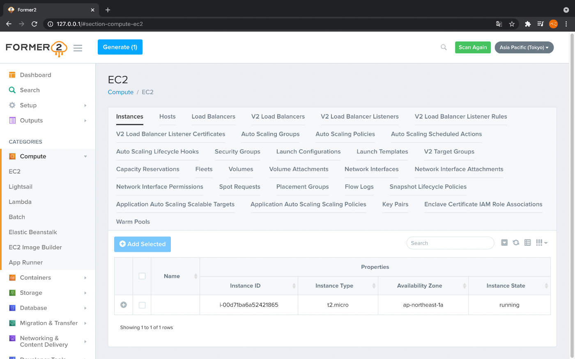Click the Generate (1) button
Screen dimensions: 575x359
tap(120, 47)
